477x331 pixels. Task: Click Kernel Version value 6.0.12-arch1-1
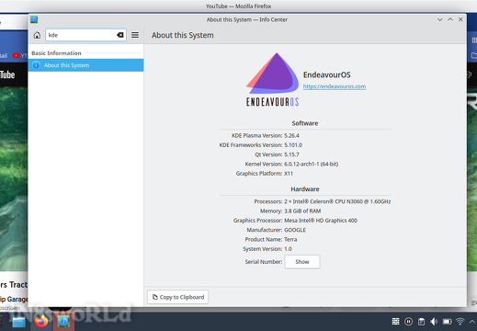312,164
